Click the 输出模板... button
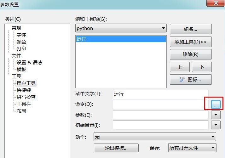Screen dimensions: 225x158 [x=116, y=148]
